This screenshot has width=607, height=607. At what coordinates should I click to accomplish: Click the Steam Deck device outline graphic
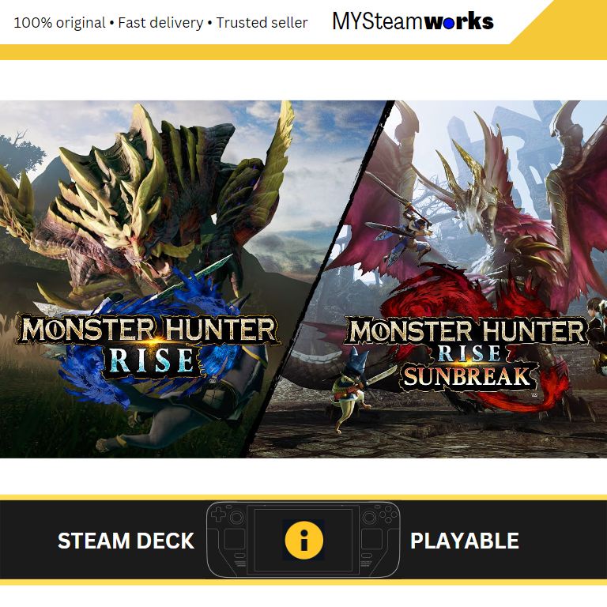click(303, 539)
